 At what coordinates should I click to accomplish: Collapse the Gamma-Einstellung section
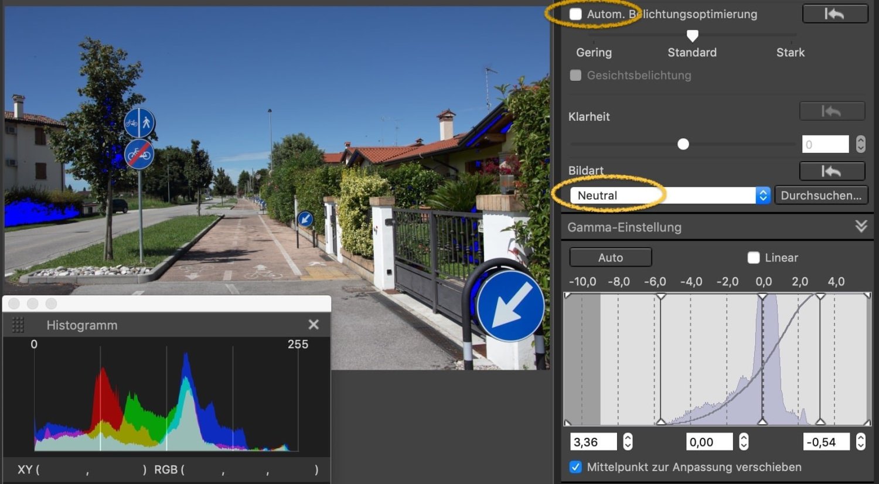[x=861, y=227]
